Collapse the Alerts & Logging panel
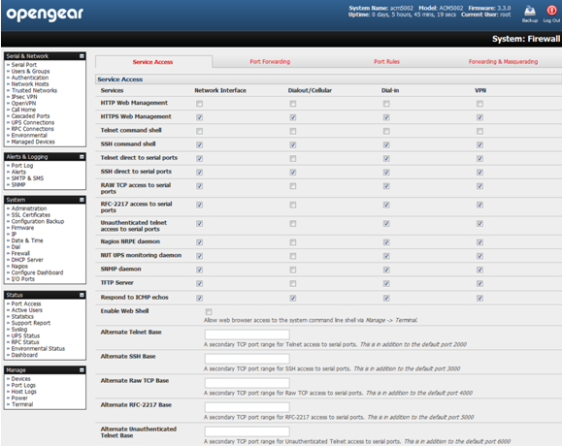This screenshot has height=446, width=562. (82, 157)
